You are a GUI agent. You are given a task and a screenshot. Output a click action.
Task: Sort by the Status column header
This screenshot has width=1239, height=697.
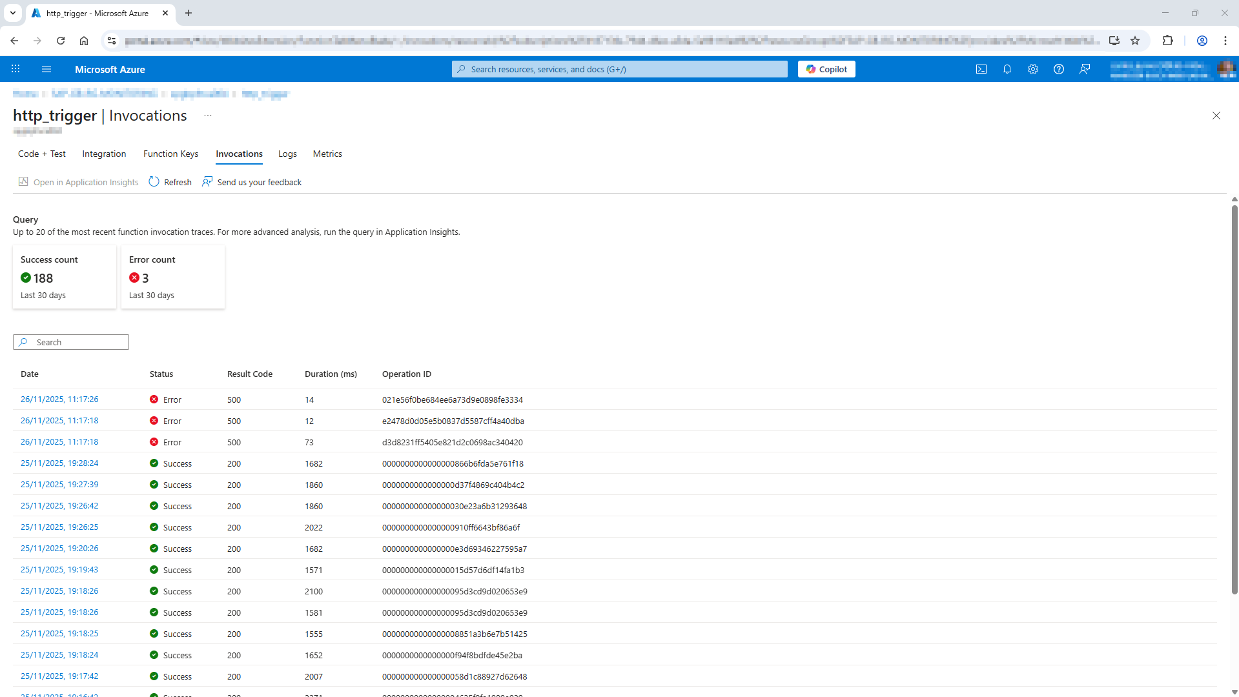[161, 374]
